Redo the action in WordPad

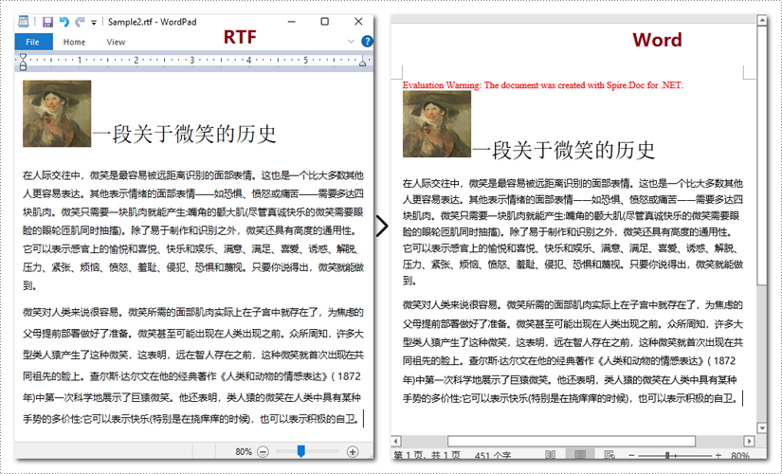coord(80,22)
